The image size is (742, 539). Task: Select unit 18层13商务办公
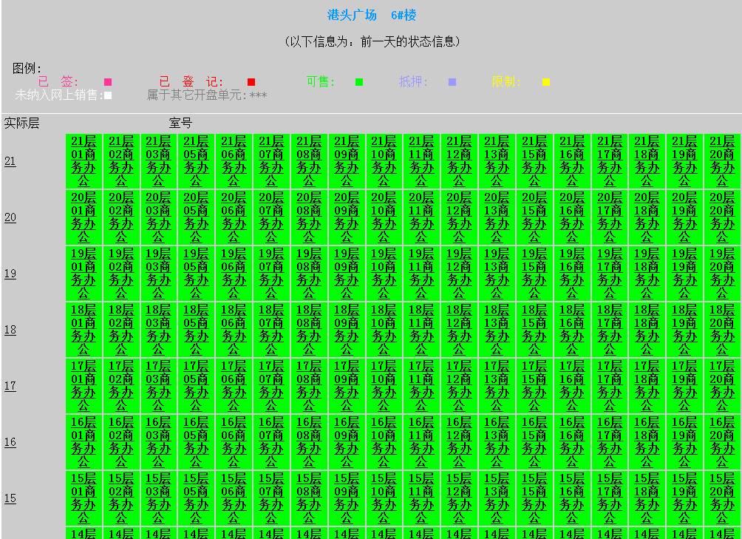pyautogui.click(x=497, y=330)
